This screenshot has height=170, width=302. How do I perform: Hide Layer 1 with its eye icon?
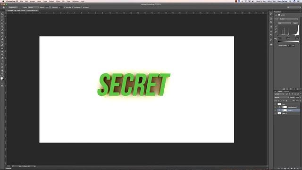(275, 104)
